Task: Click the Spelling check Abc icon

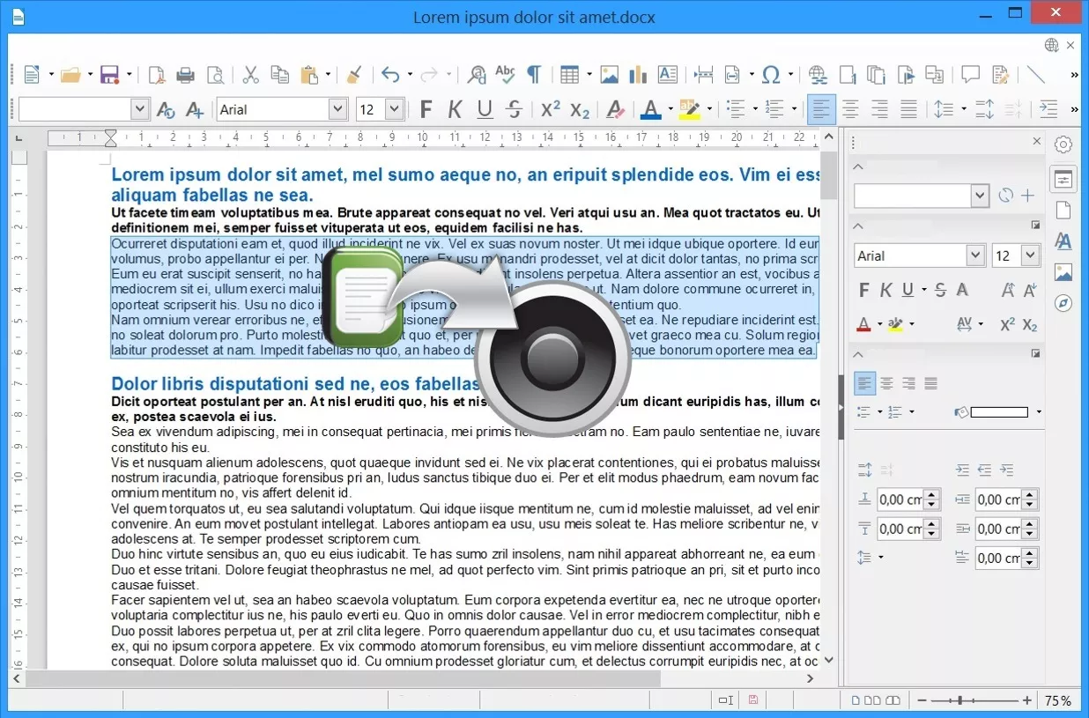Action: click(x=505, y=75)
